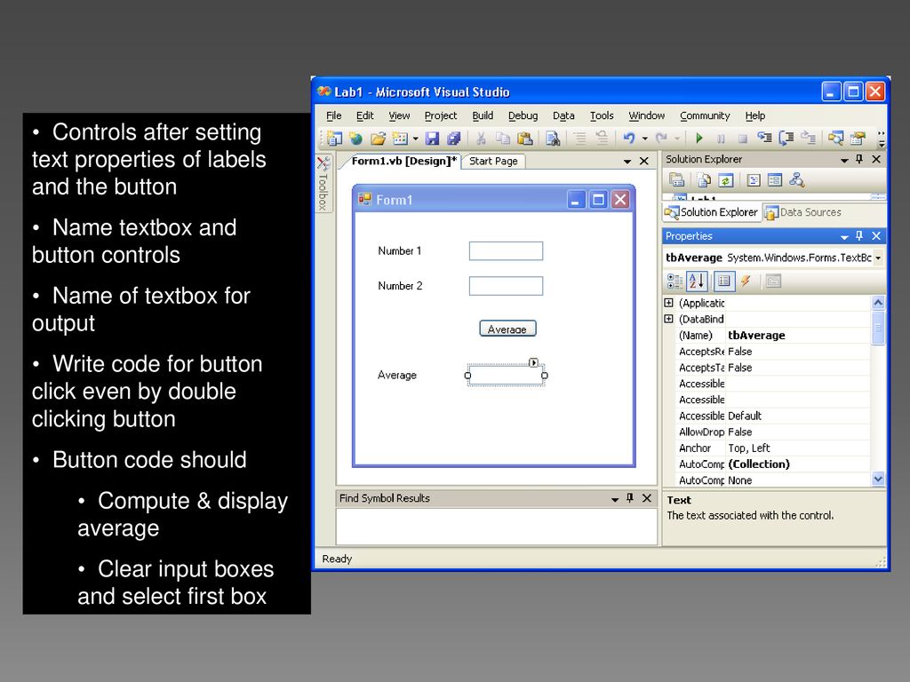
Task: Click the Open File folder icon
Action: pyautogui.click(x=378, y=139)
